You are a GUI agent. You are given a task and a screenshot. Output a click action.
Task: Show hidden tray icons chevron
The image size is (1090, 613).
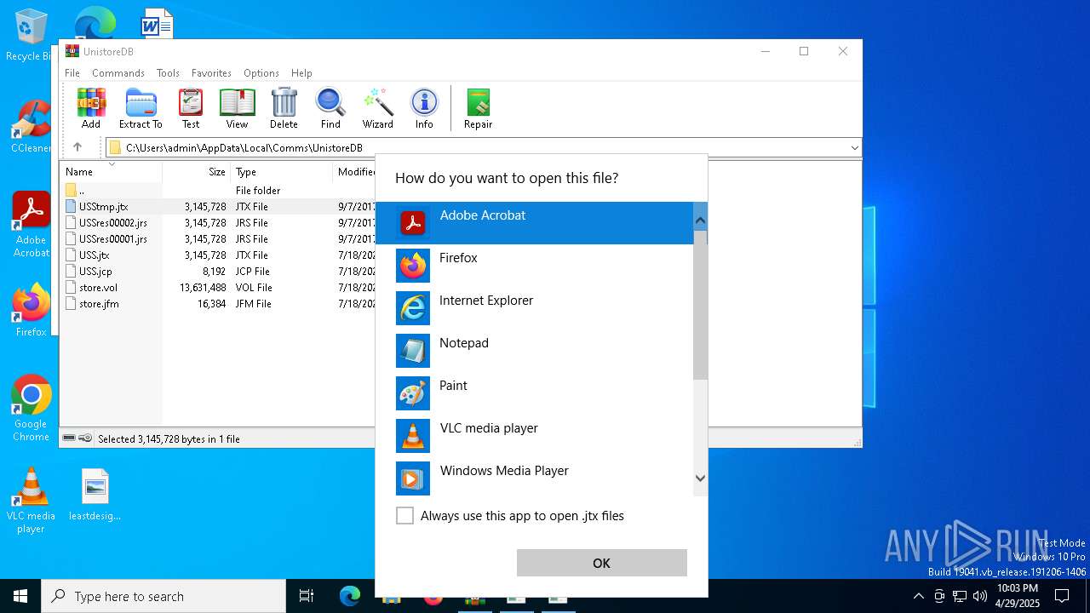[x=918, y=596]
